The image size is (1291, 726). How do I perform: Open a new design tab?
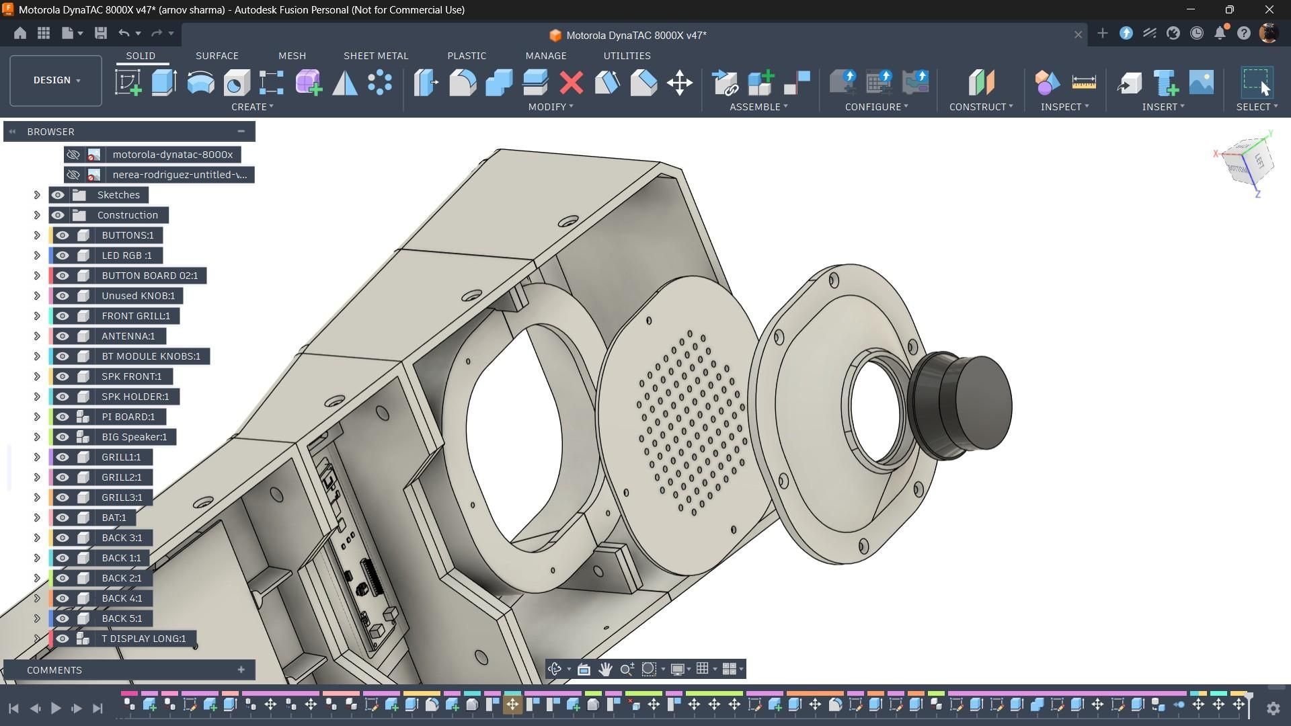pyautogui.click(x=1102, y=34)
